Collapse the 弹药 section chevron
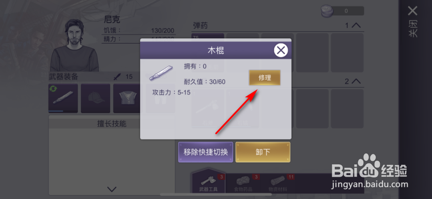The image size is (432, 199). pos(356,26)
